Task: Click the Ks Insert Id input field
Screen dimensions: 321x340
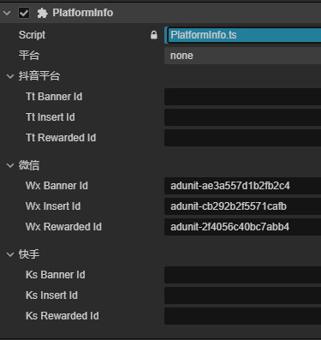Action: click(243, 295)
